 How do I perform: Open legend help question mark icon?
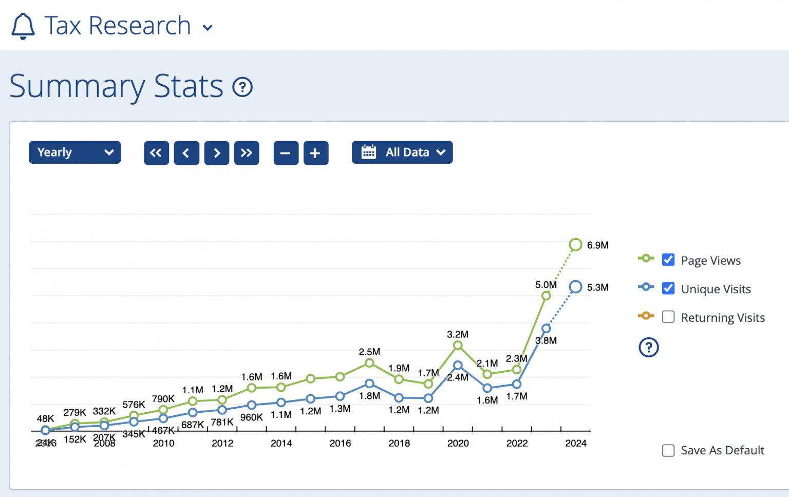[648, 348]
